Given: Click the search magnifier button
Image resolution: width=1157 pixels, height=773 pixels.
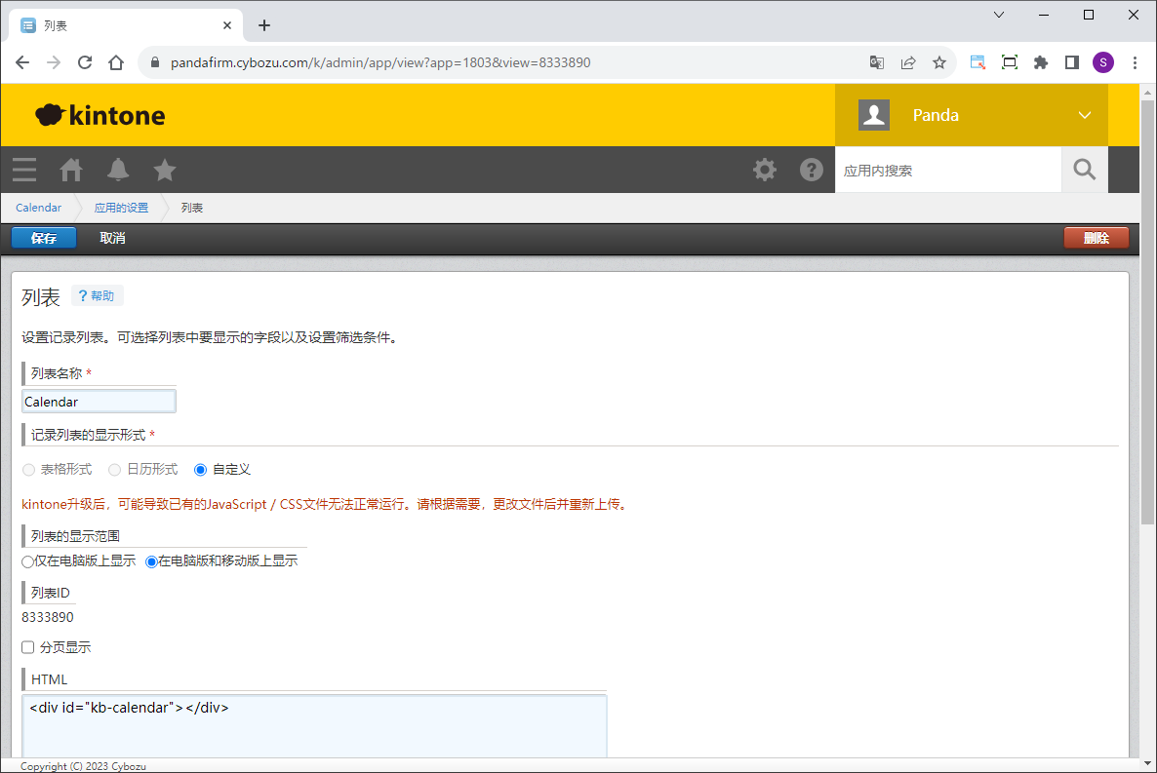Looking at the screenshot, I should coord(1085,170).
